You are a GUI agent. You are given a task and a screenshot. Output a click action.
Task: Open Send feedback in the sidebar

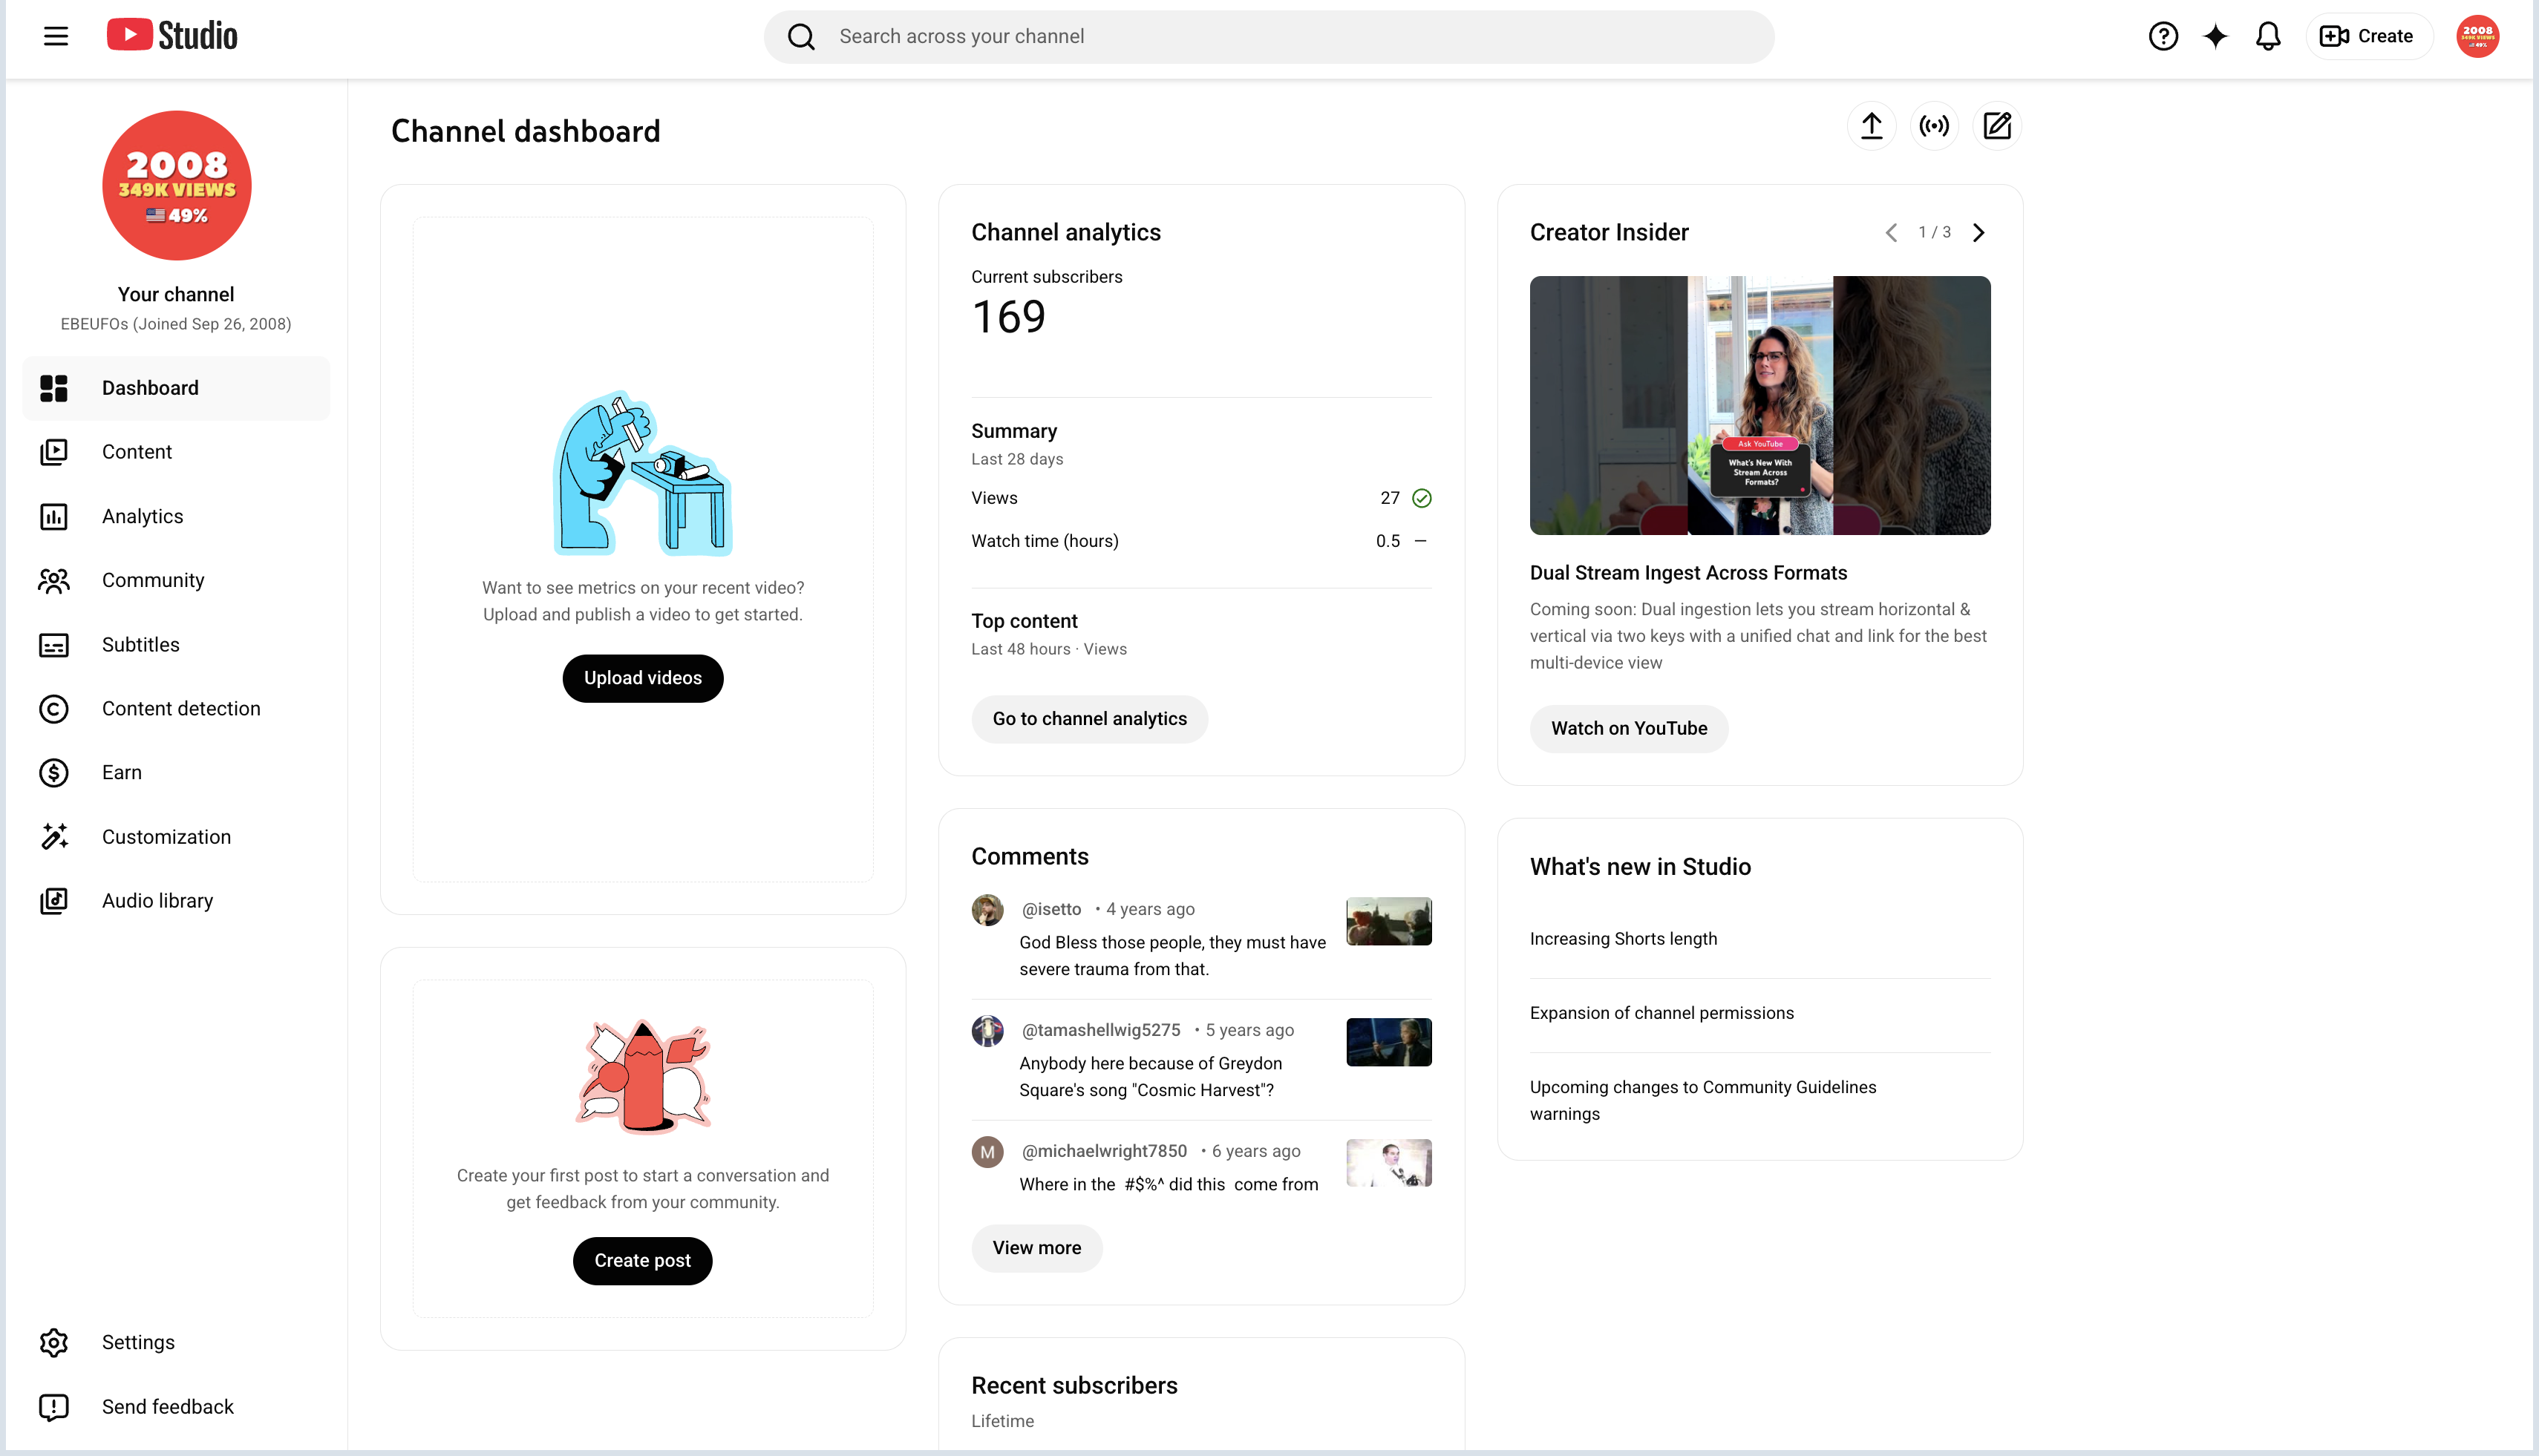pos(176,1407)
